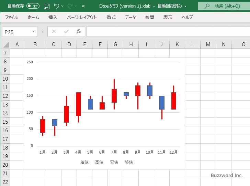
Task: Click the formula bar resize dots handle
Action: (x=42, y=31)
